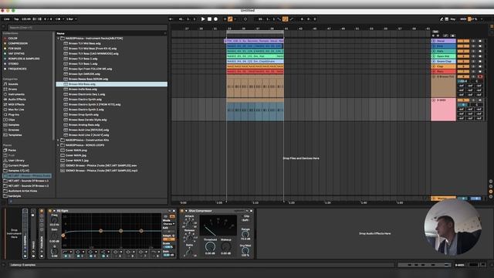
Task: Open the MIDI map mode
Action: click(x=463, y=19)
